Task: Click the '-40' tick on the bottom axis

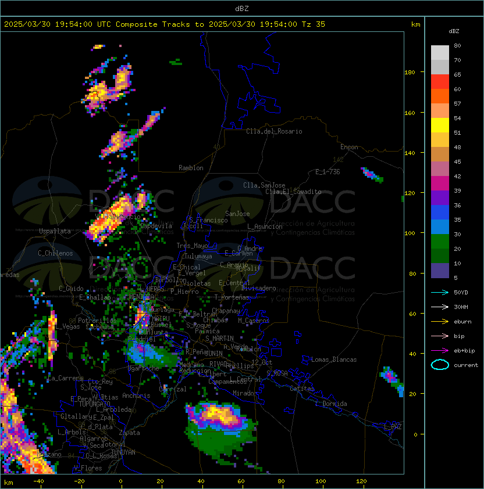Action: (39, 481)
